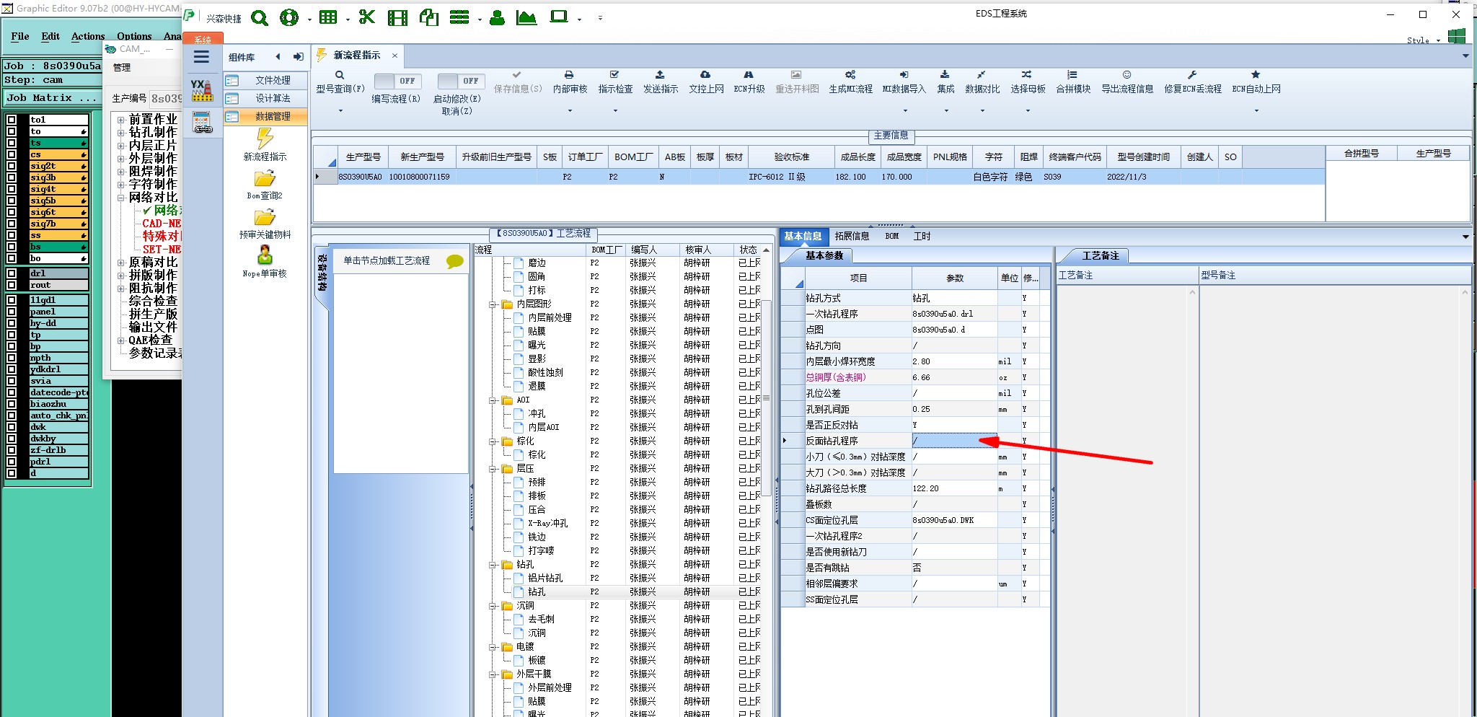Click the scissors icon in quick access bar
The height and width of the screenshot is (717, 1477).
tap(367, 17)
